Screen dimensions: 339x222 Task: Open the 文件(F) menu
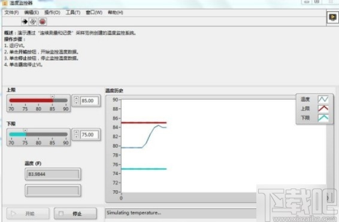tap(11, 13)
